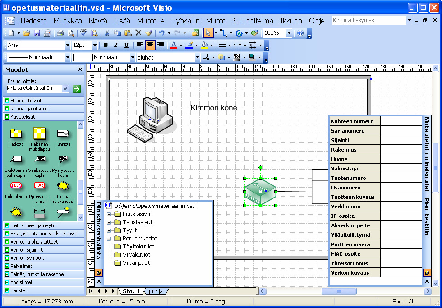The width and height of the screenshot is (442, 308).
Task: Toggle italic formatting
Action: click(116, 45)
